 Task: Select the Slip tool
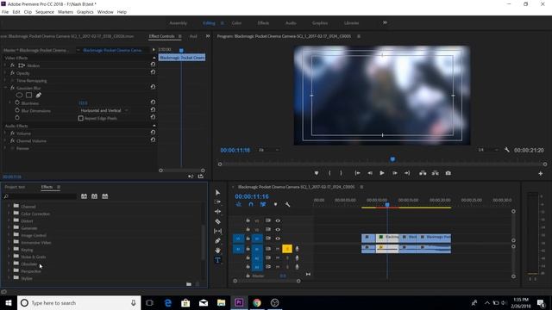pos(217,231)
